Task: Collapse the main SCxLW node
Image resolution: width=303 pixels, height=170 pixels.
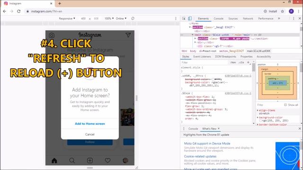Action: (193, 35)
